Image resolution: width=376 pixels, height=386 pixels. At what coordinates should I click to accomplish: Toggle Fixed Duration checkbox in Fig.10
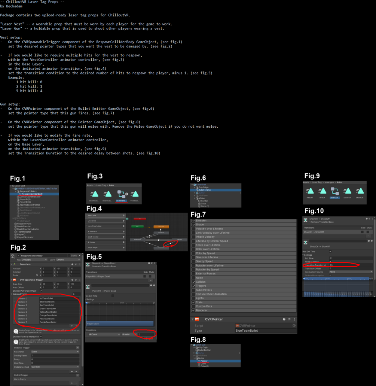330,262
